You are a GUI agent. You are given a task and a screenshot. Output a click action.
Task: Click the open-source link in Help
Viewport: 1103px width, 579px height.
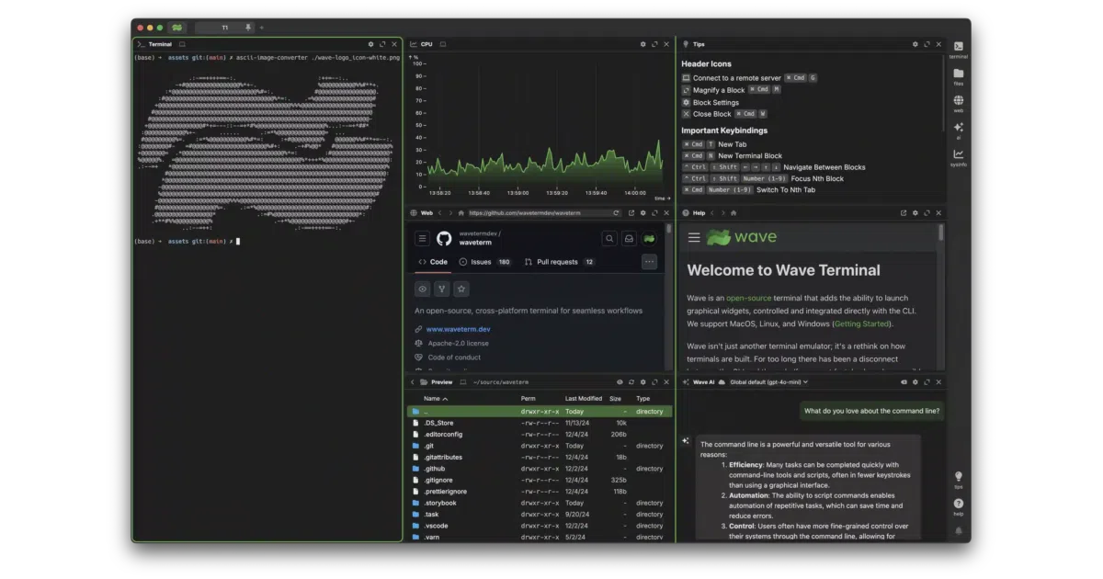coord(749,298)
